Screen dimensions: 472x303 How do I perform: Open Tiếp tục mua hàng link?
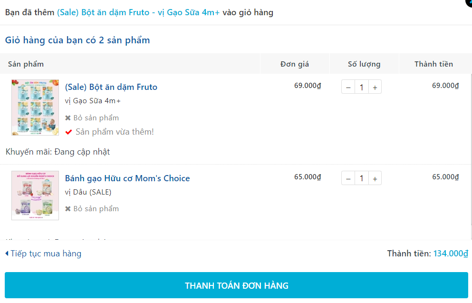click(46, 254)
